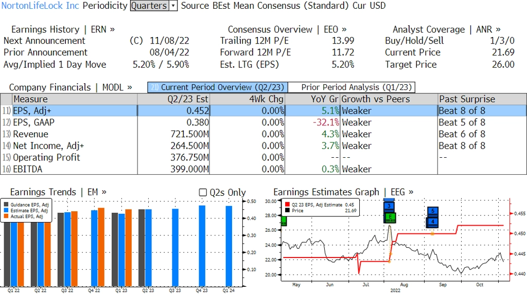This screenshot has height=295, width=527.
Task: Toggle the Q2s Only checkbox
Action: click(x=203, y=192)
